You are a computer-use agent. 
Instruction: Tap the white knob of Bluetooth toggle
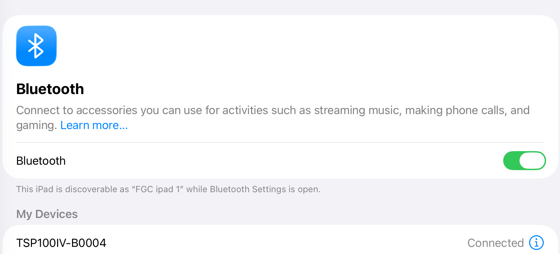(532, 161)
